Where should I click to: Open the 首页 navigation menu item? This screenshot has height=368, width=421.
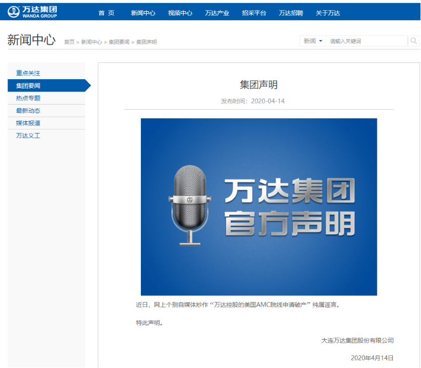coord(106,13)
